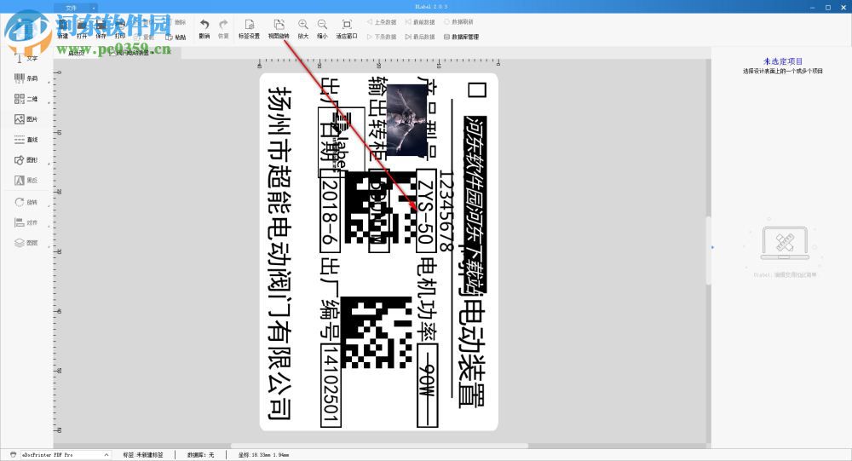The width and height of the screenshot is (852, 461).
Task: Click the canvas horizontal scrollbar
Action: click(x=379, y=446)
